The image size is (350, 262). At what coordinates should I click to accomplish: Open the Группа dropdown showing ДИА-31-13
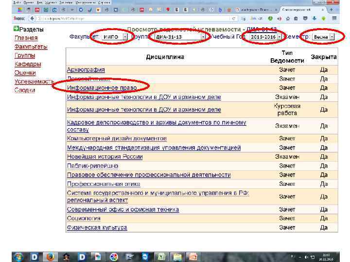tap(180, 37)
